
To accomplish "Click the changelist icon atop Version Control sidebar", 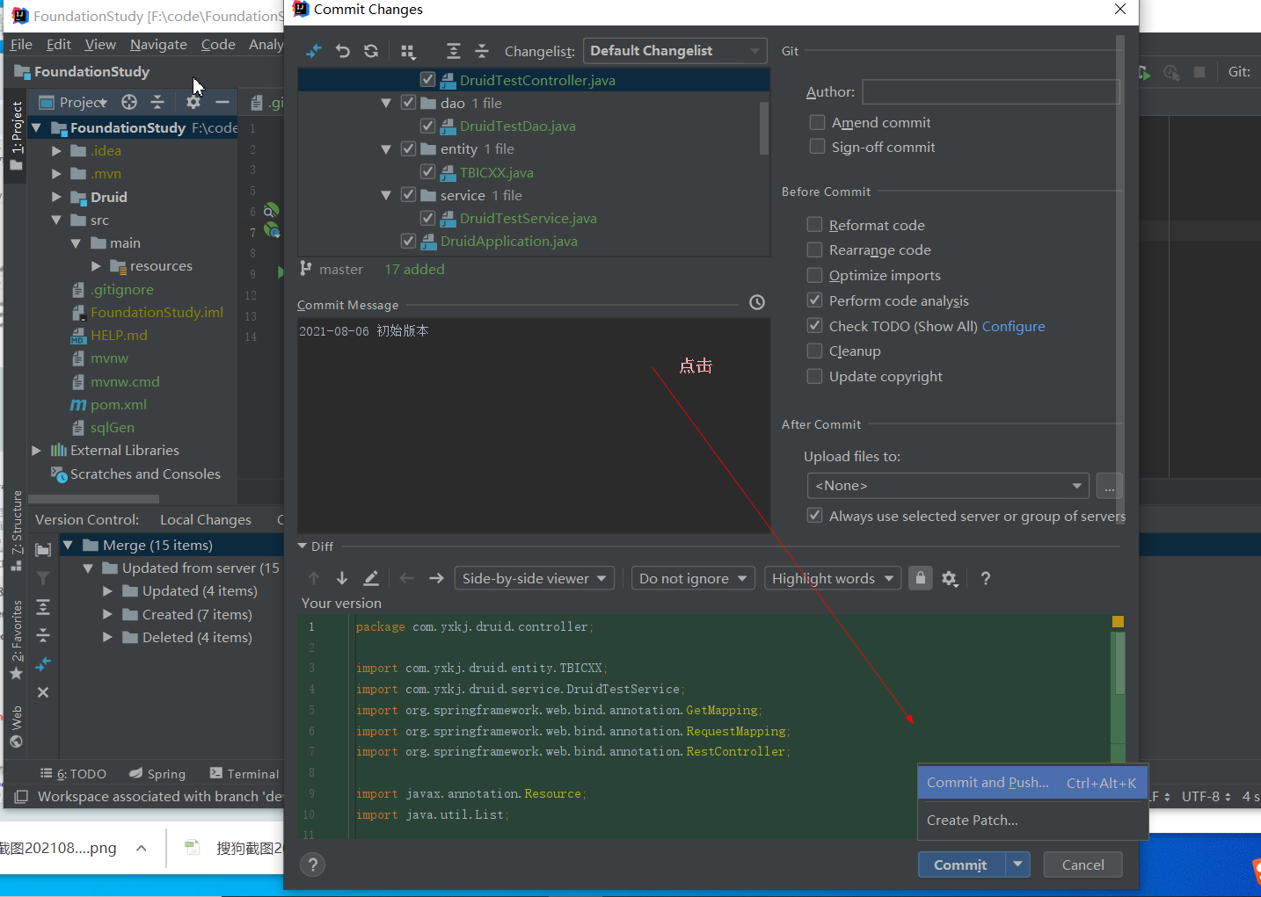I will click(x=43, y=550).
